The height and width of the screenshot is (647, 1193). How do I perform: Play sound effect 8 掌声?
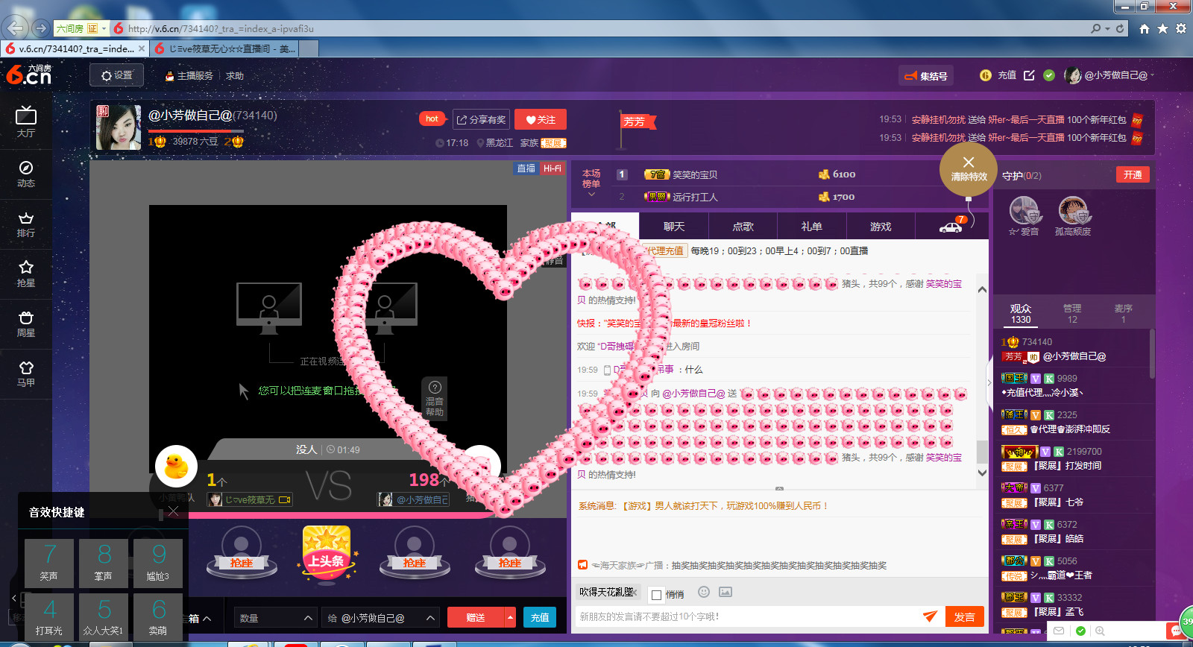(x=104, y=564)
